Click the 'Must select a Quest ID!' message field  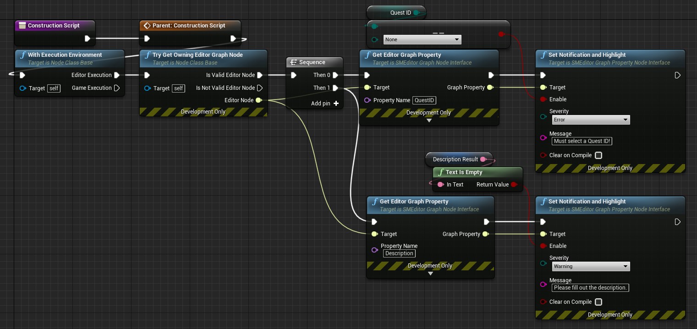(x=582, y=141)
